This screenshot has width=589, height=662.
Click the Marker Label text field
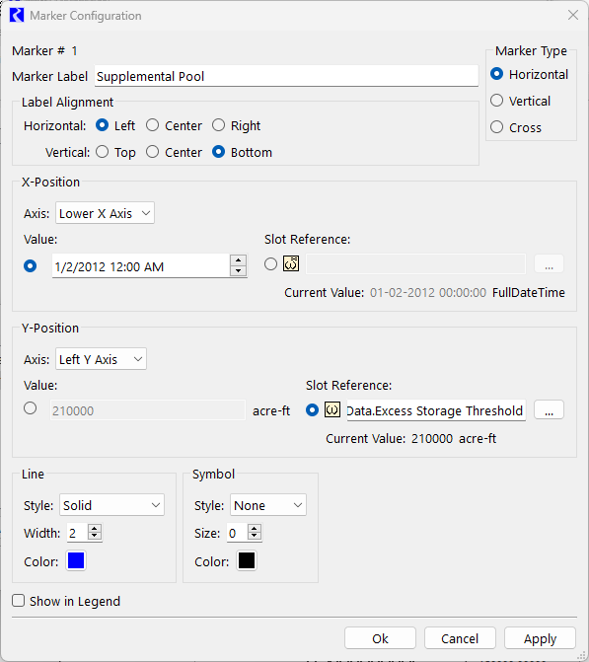[286, 76]
